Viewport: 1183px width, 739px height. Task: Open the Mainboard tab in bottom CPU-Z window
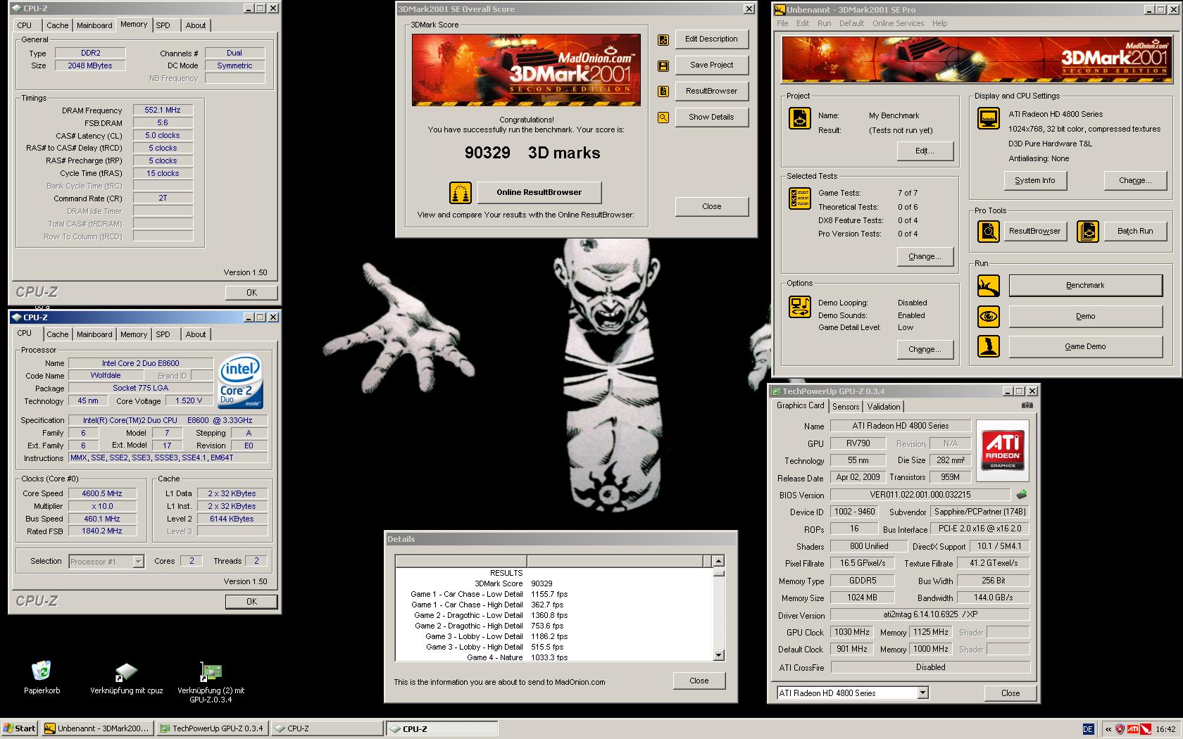pyautogui.click(x=94, y=335)
